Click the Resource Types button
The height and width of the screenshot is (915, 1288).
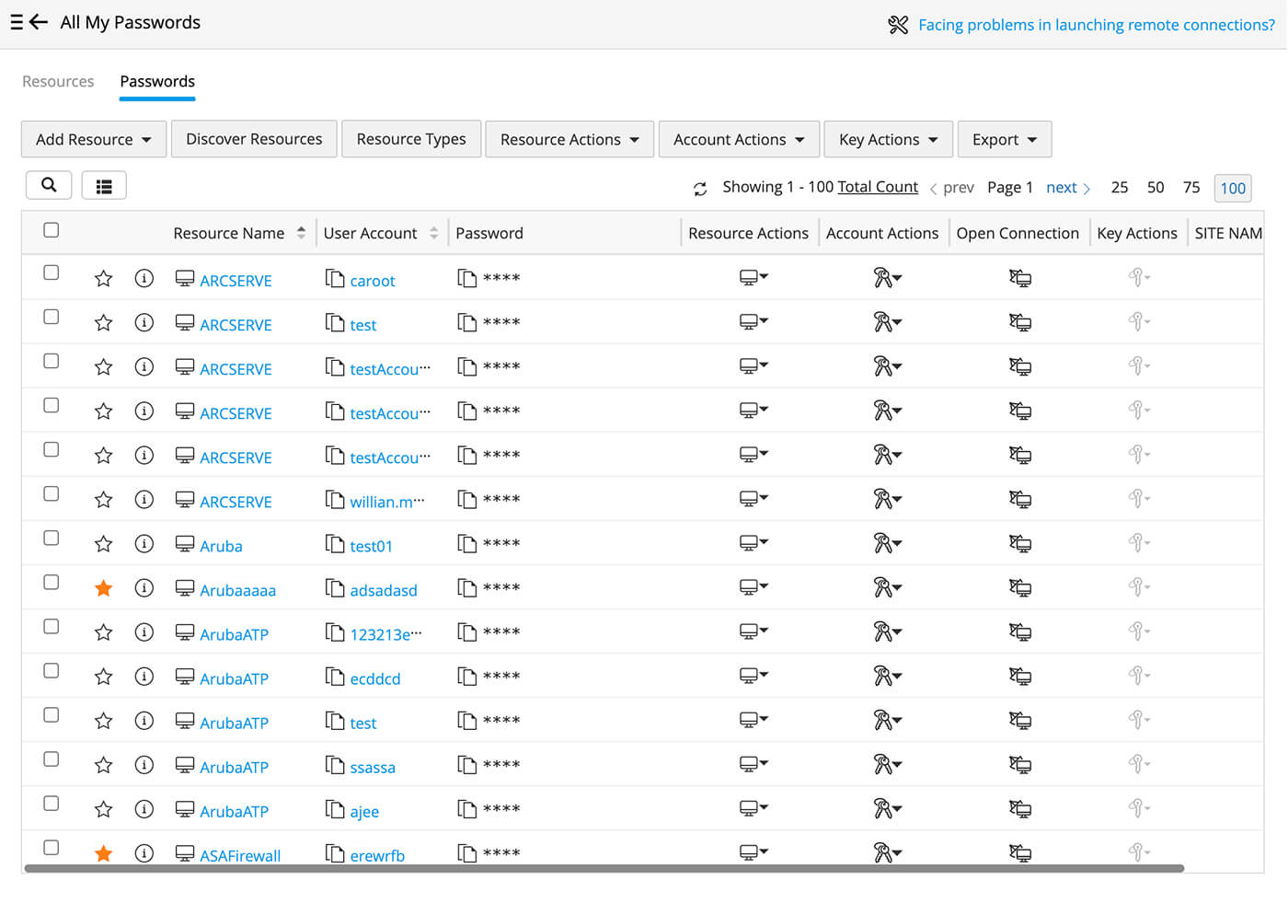(x=411, y=139)
